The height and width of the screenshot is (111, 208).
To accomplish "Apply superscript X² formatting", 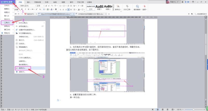I will [37, 9].
